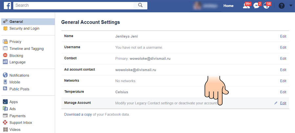Open the Quick Help question mark icon

point(282,6)
